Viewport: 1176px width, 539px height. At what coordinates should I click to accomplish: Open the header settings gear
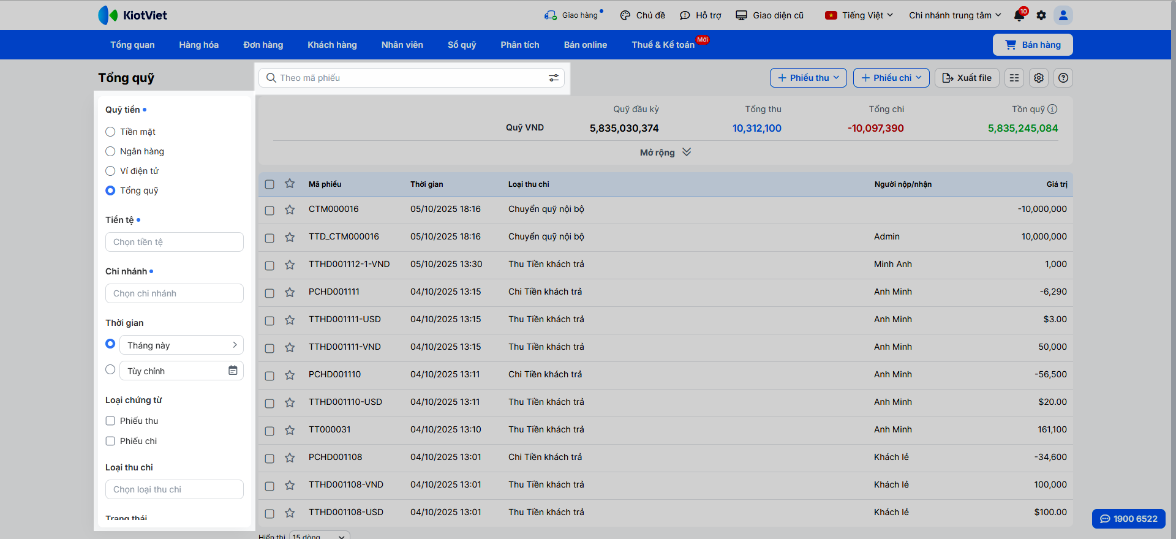click(1041, 15)
